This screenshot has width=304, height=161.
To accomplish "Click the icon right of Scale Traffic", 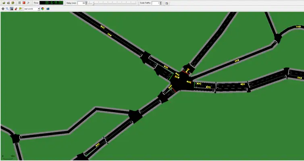I will click(167, 3).
